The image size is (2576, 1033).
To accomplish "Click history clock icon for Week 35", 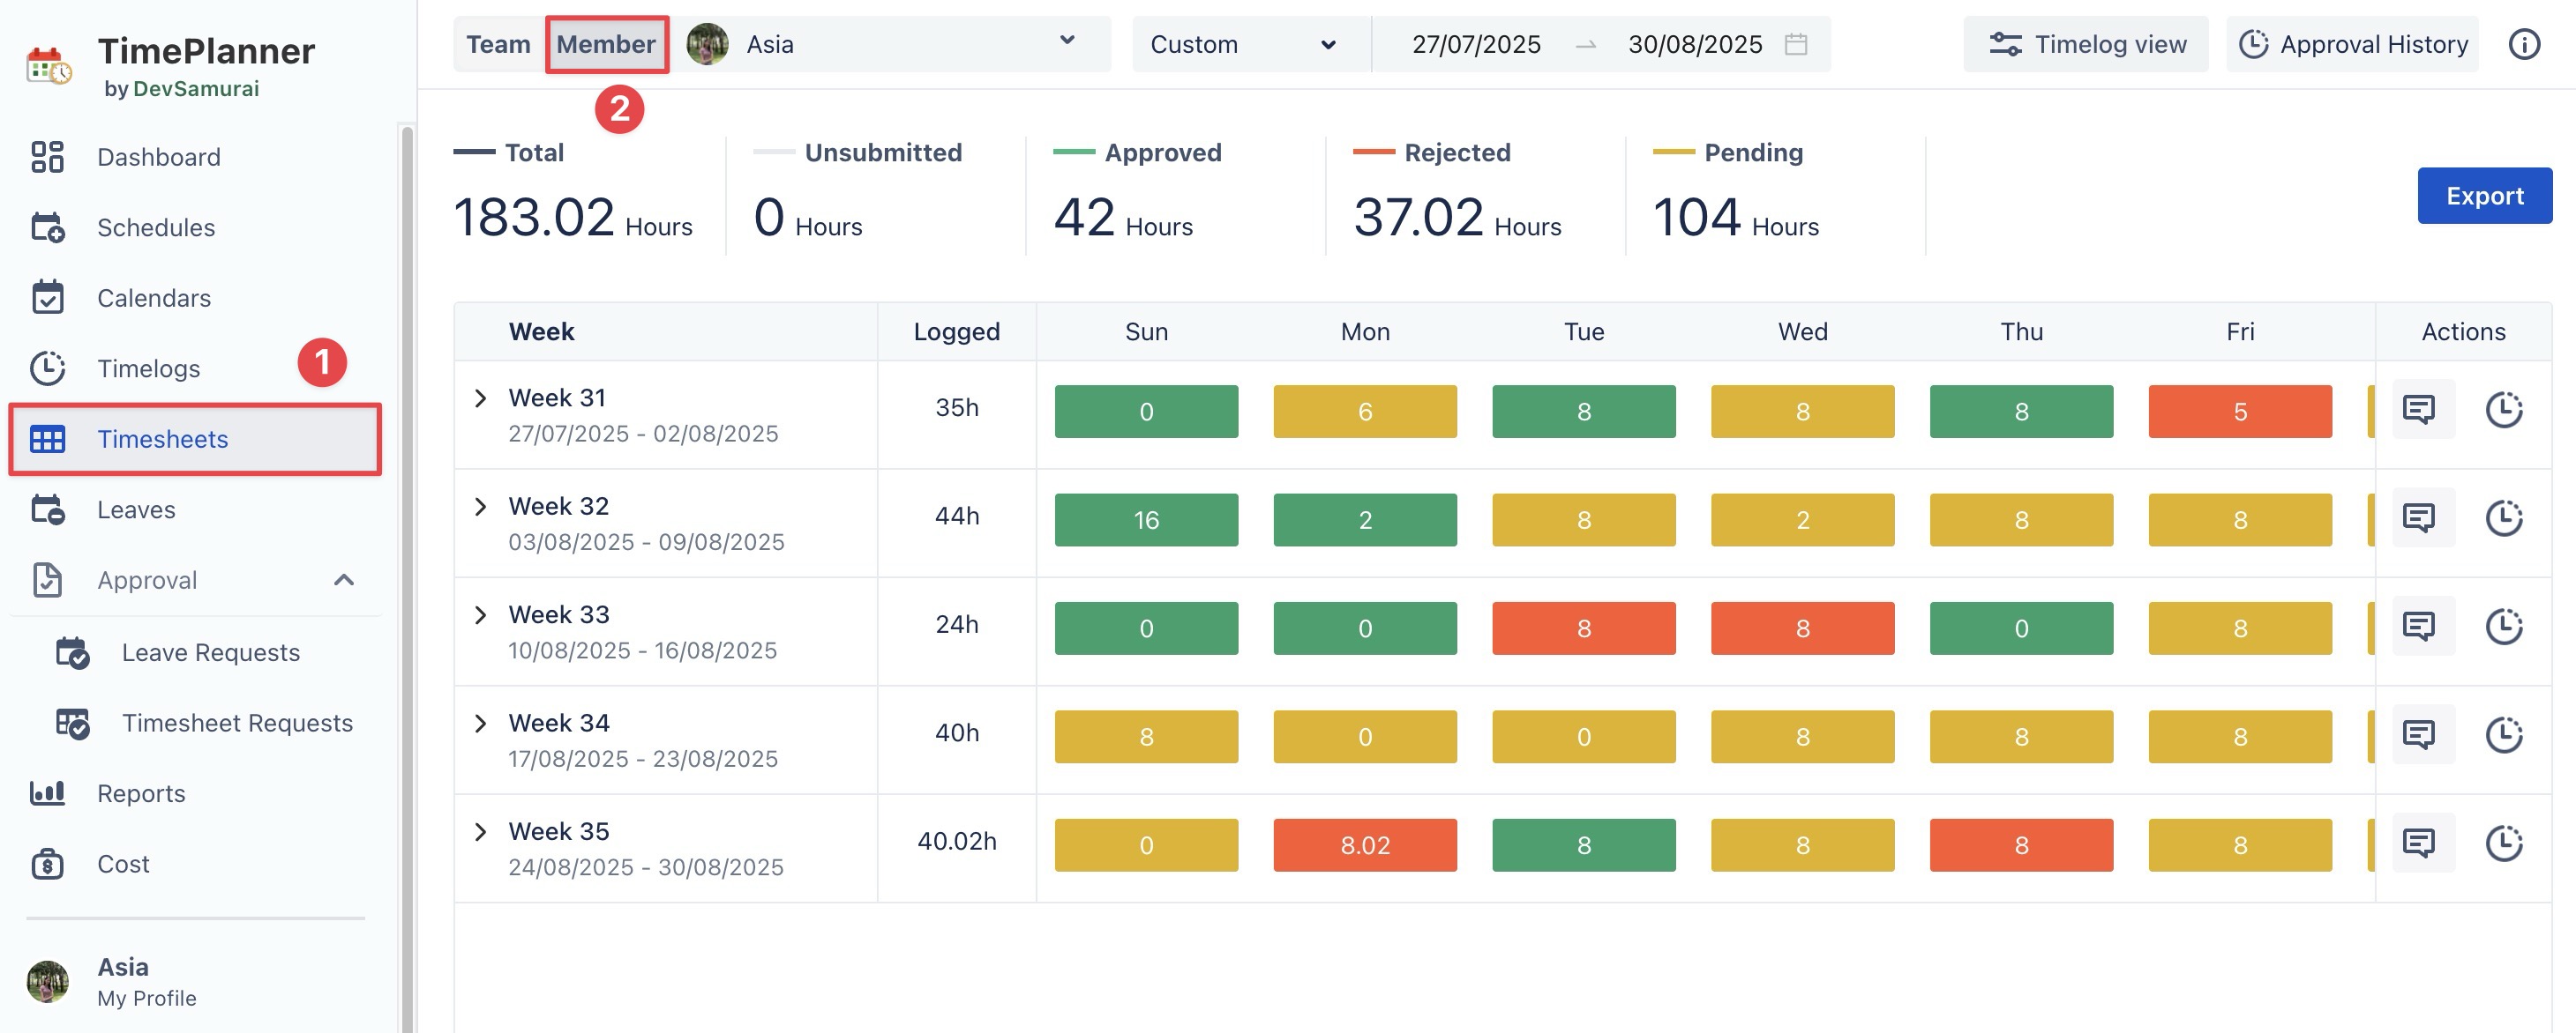I will 2504,844.
